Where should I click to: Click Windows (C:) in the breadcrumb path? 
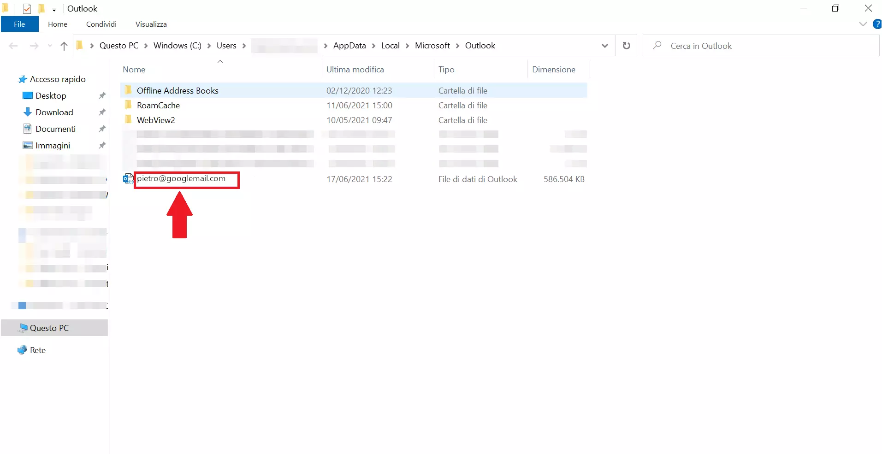tap(178, 46)
